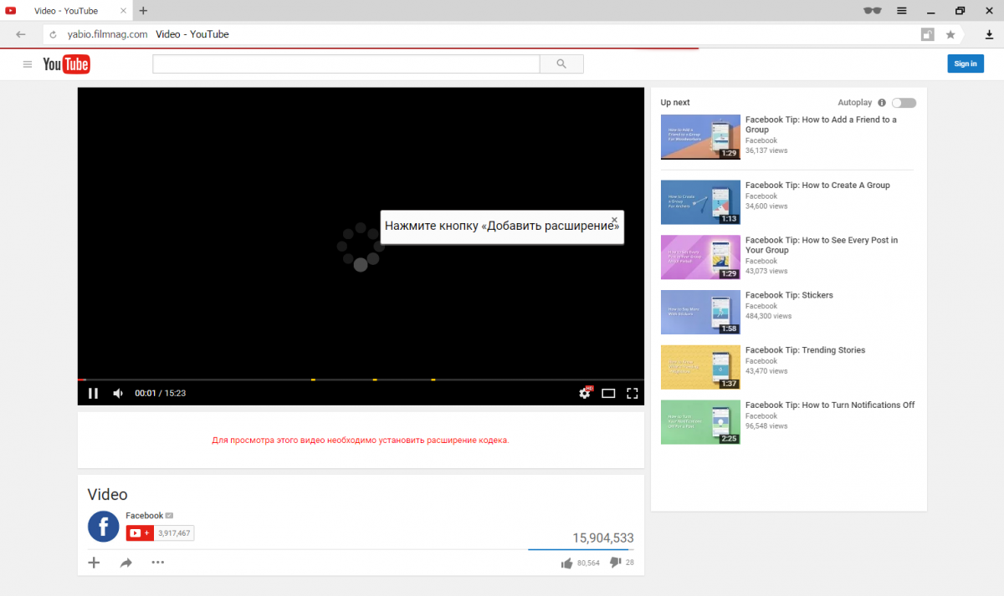The image size is (1004, 596).
Task: Open Facebook Tip: Stickers video thumbnail
Action: tap(700, 313)
